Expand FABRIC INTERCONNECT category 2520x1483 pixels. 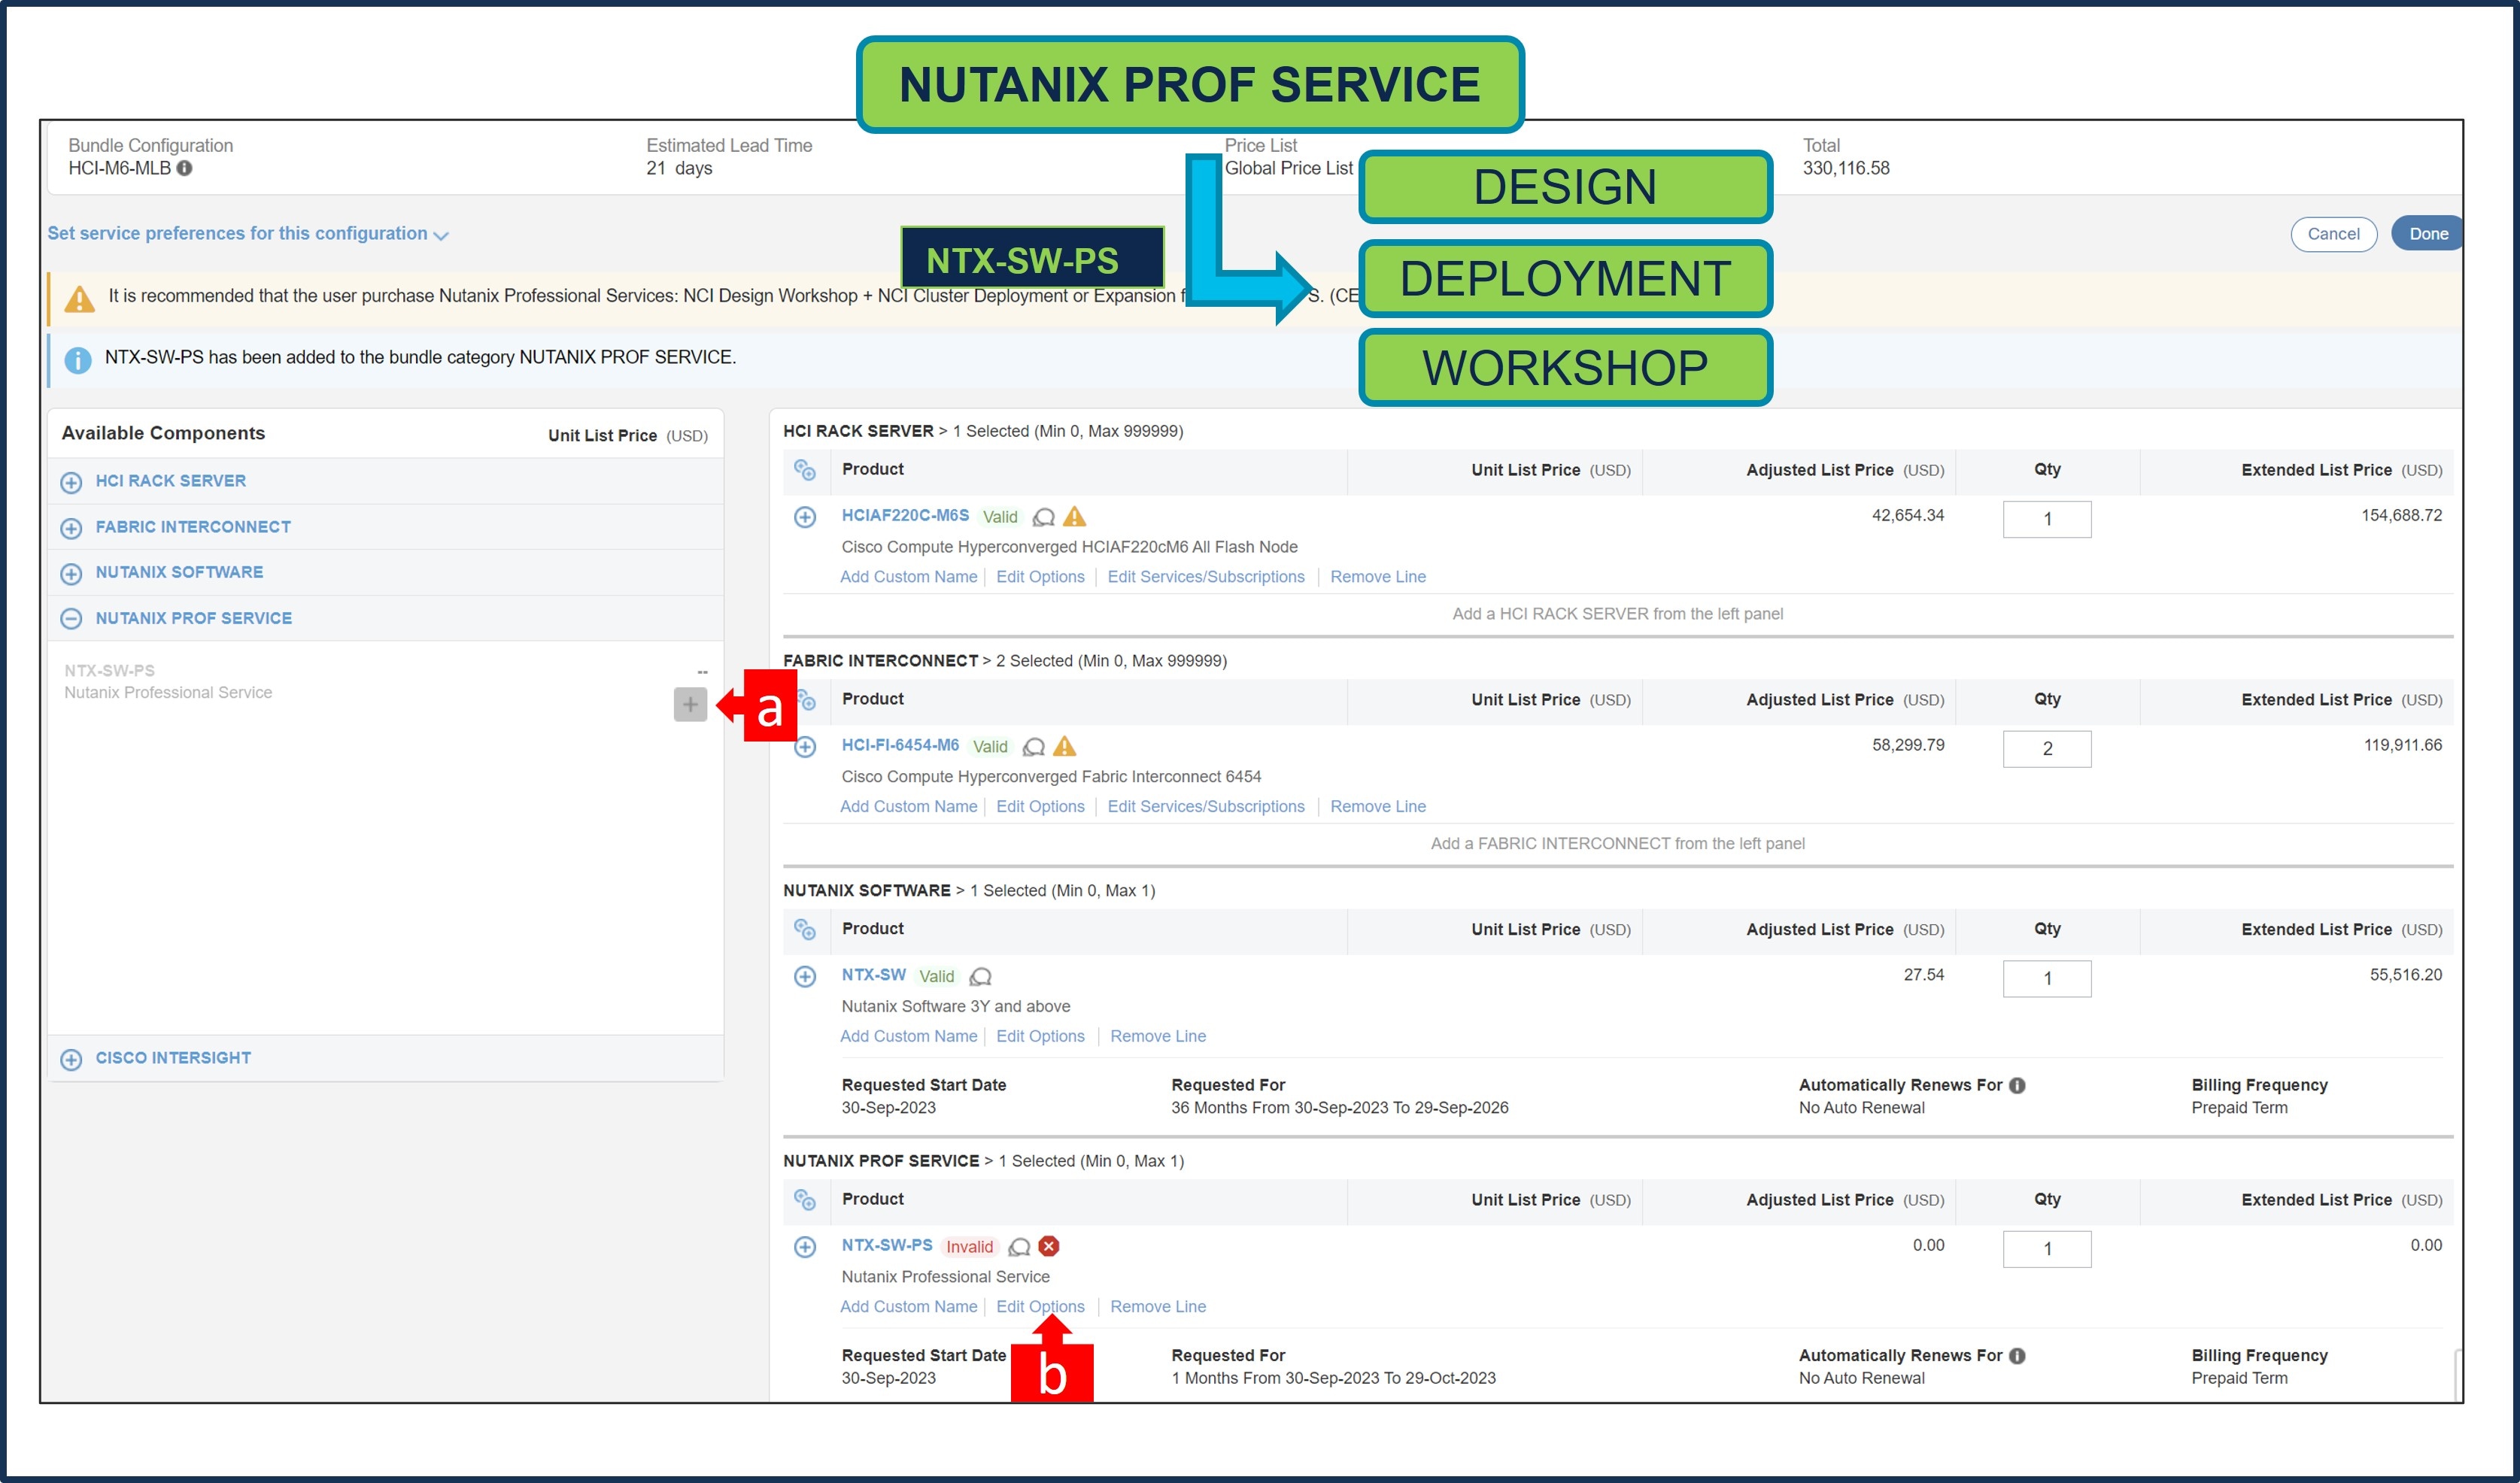71,528
